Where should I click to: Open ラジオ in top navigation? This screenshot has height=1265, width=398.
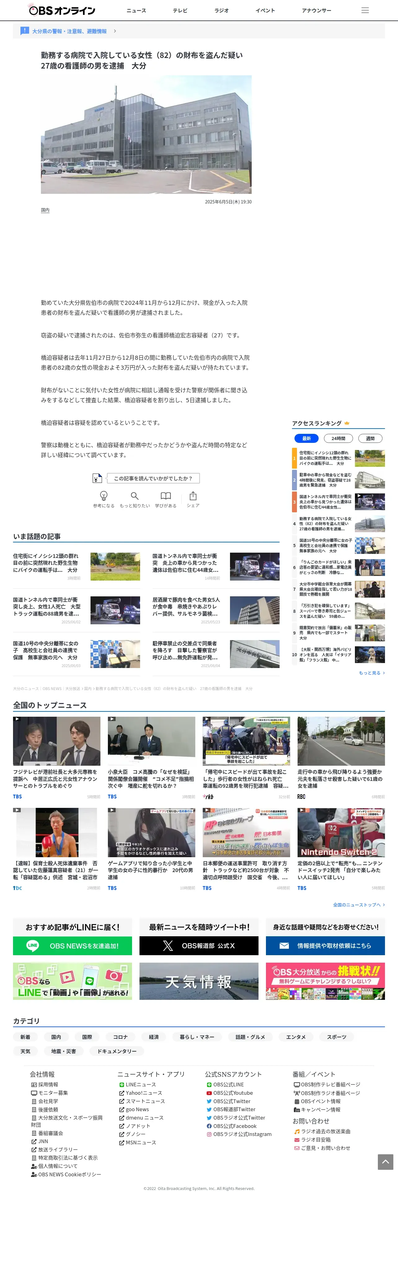[221, 10]
